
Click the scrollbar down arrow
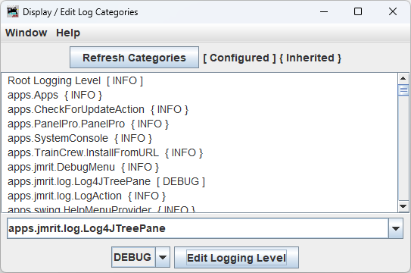[x=403, y=206]
